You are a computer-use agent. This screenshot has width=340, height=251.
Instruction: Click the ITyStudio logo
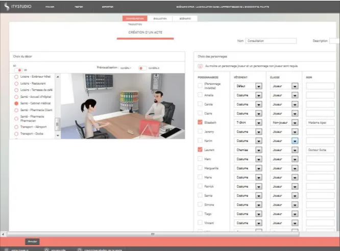tap(18, 6)
